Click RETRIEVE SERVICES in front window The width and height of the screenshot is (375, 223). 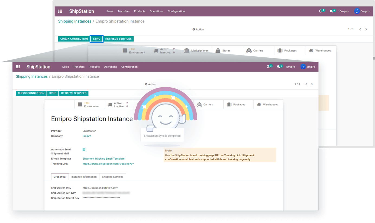coord(74,93)
